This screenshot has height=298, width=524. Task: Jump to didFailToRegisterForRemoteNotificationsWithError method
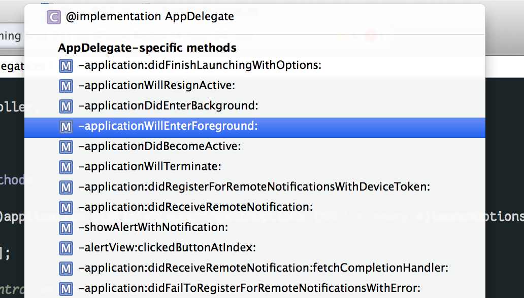(249, 288)
